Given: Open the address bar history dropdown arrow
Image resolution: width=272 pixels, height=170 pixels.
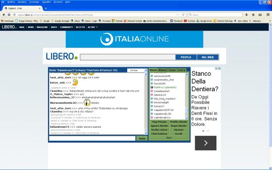Looking at the screenshot, I should coord(177,15).
